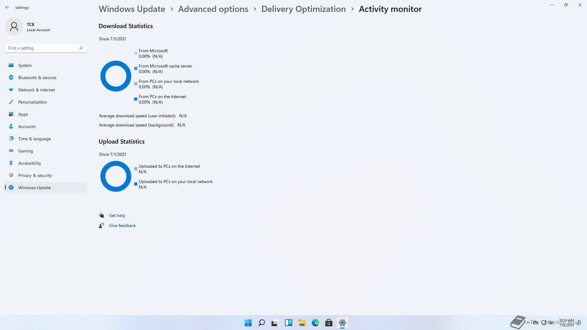Screen dimensions: 587x330
Task: Click the Accounts person icon
Action: (x=11, y=127)
